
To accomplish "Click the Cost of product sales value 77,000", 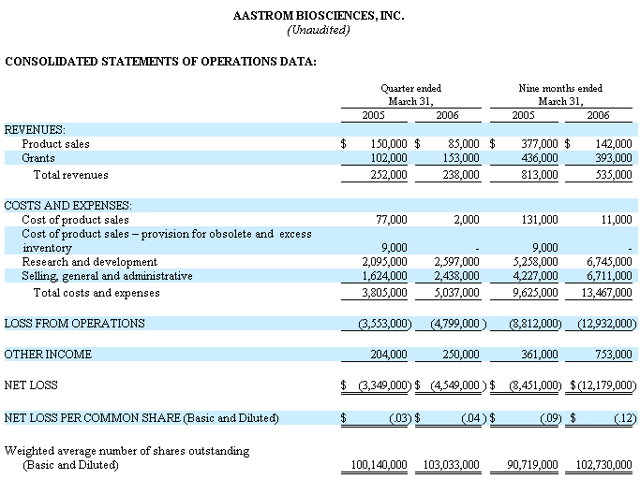I will tap(391, 219).
